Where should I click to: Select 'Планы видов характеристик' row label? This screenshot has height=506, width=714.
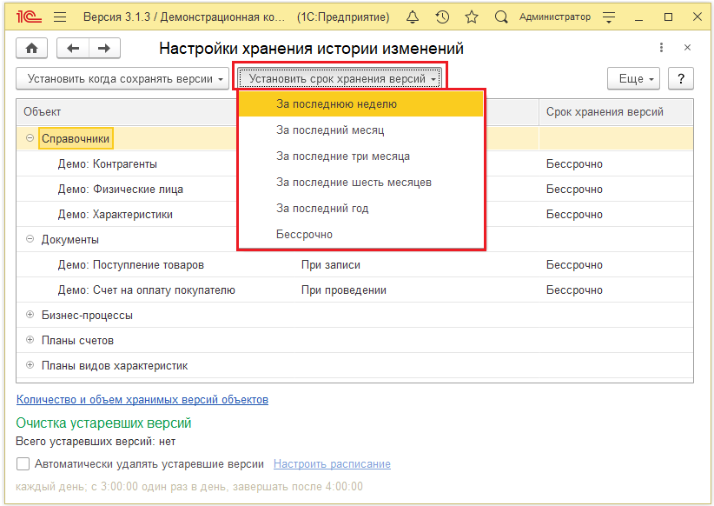click(x=115, y=366)
